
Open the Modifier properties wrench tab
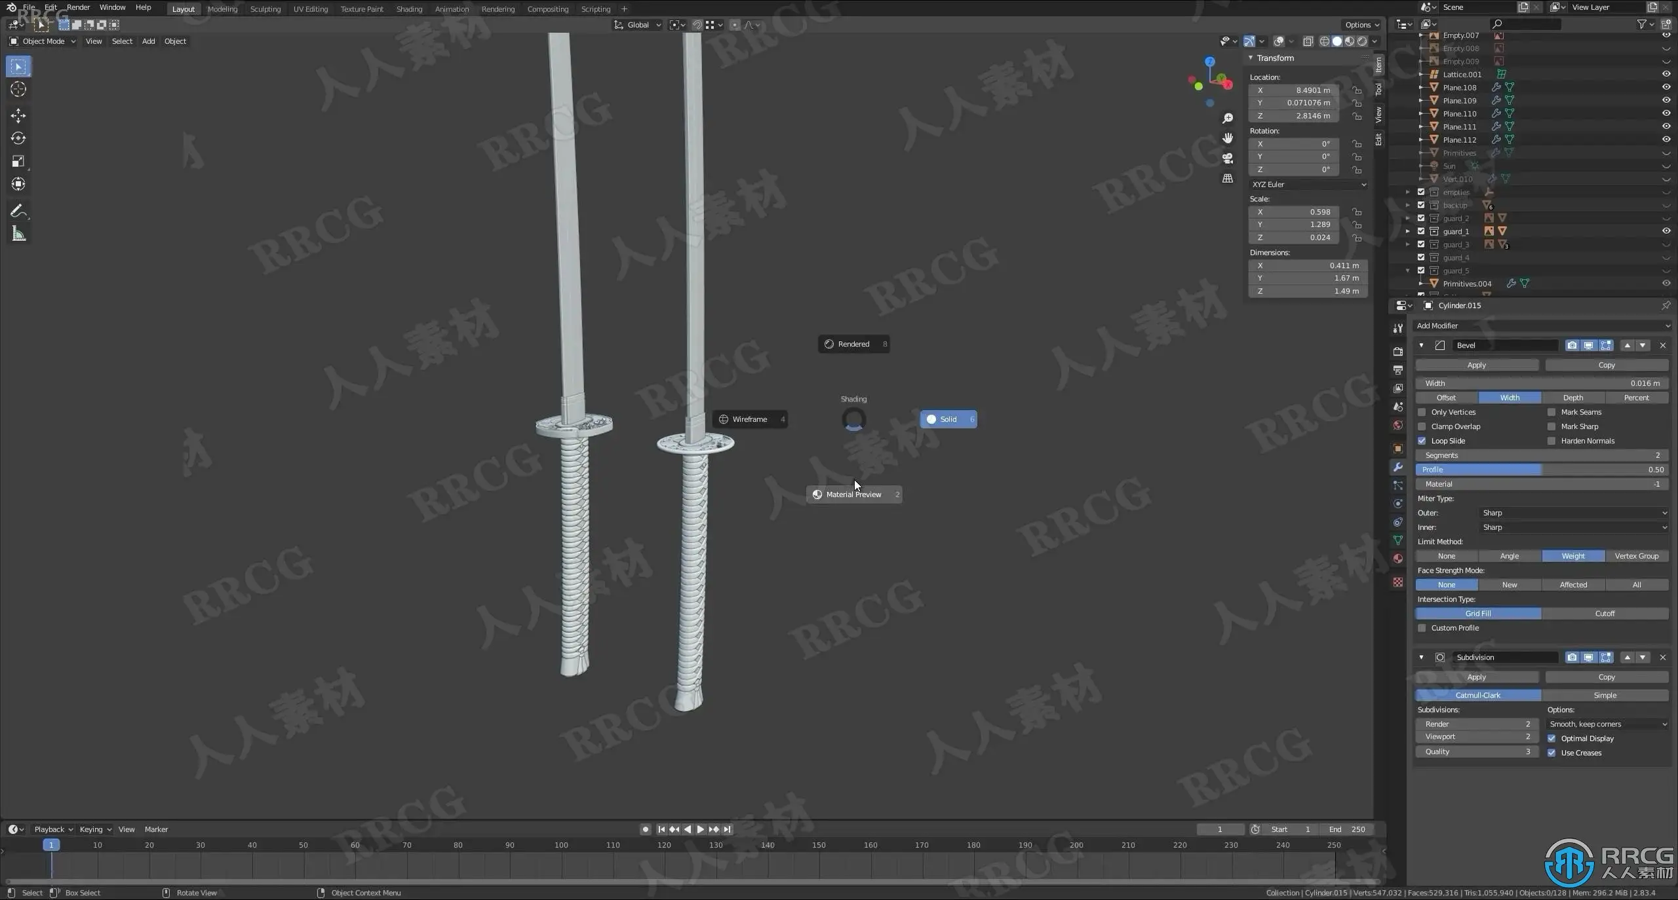(1398, 467)
